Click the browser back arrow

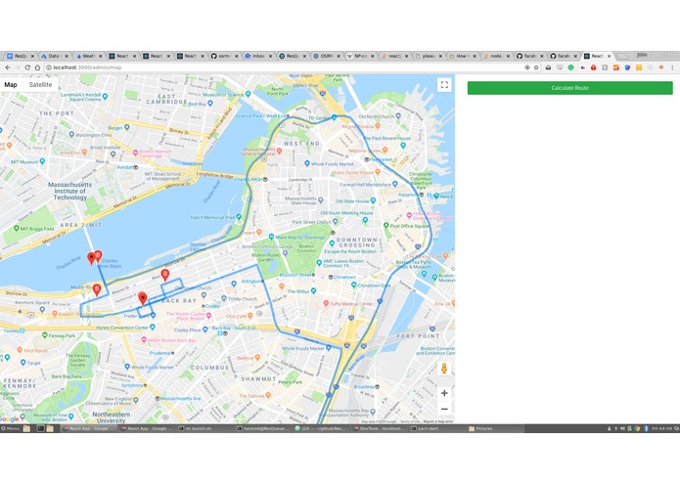pyautogui.click(x=8, y=67)
